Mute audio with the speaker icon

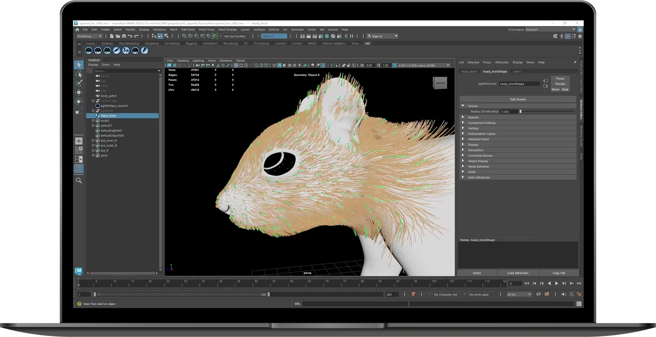click(563, 294)
